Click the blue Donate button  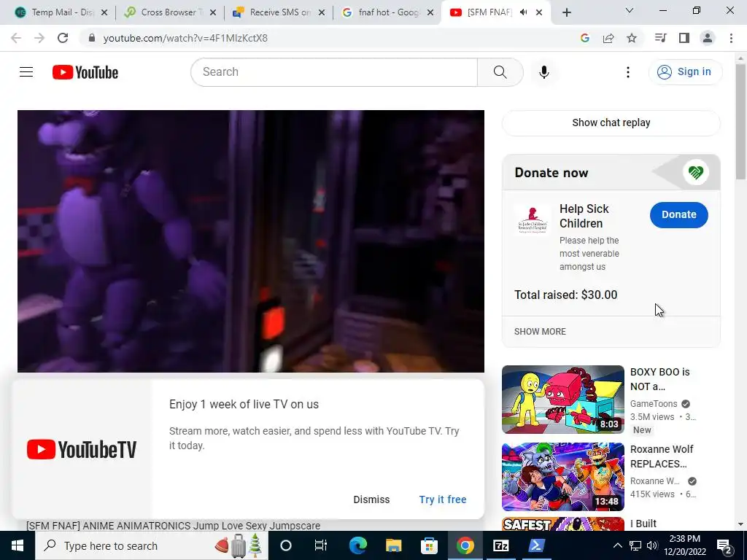(x=679, y=215)
